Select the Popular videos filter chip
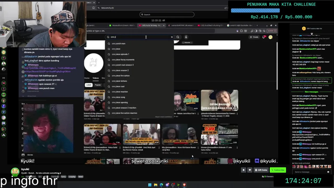Screen dimensions: 334x188 98,85
